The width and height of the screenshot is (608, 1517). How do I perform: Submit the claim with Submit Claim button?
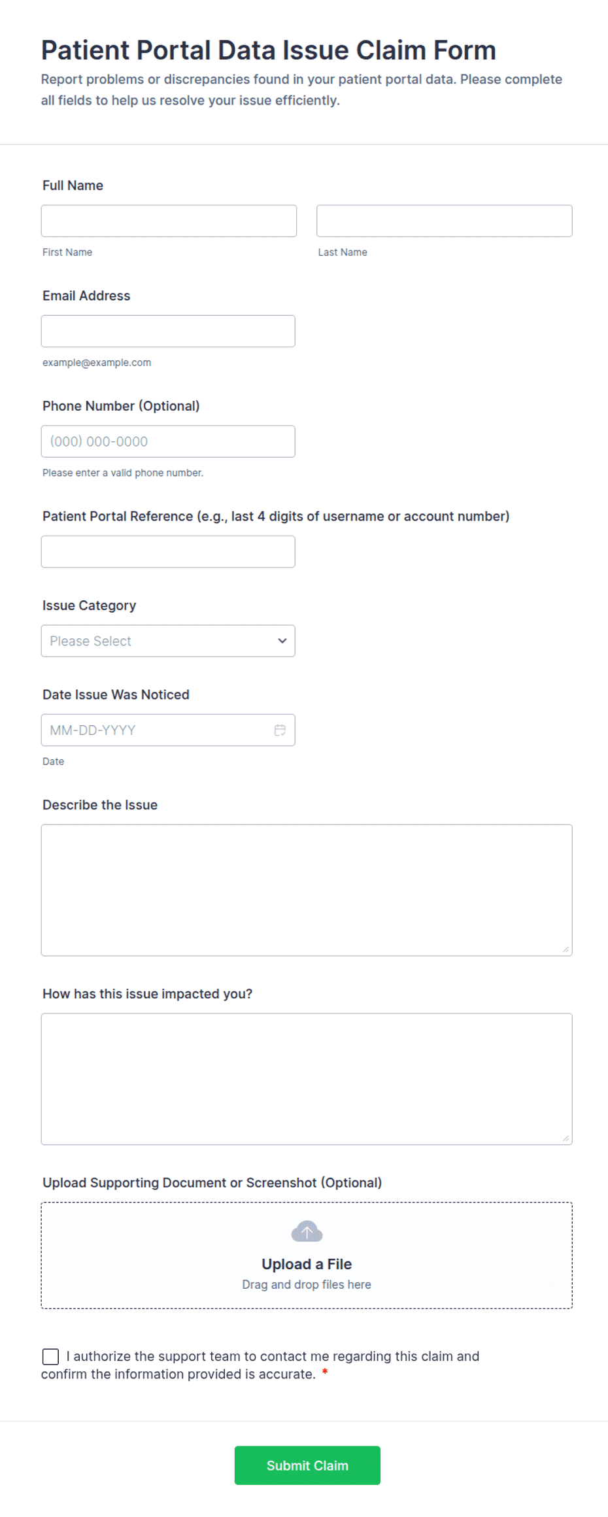point(307,1465)
